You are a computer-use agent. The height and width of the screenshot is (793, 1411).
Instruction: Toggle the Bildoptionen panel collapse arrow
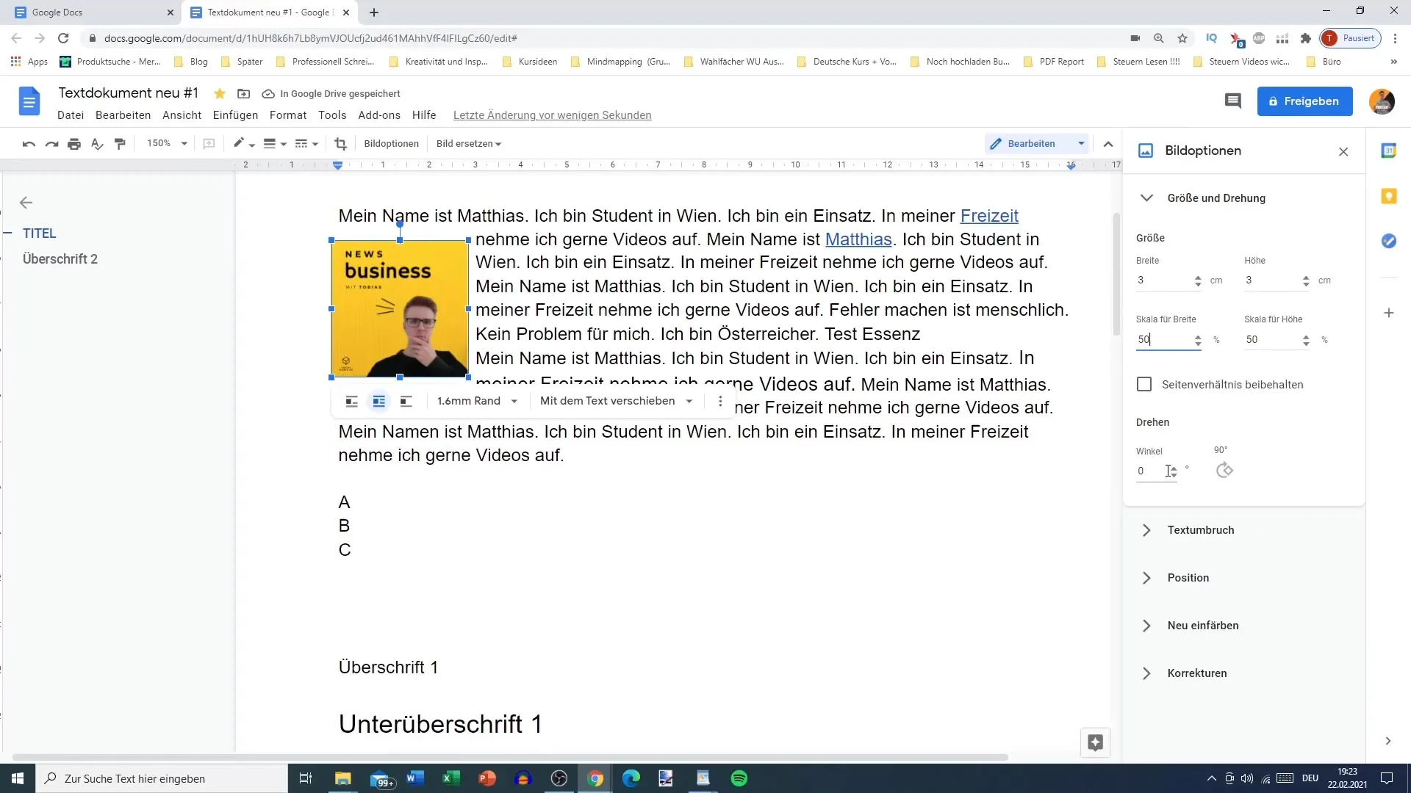1110,143
